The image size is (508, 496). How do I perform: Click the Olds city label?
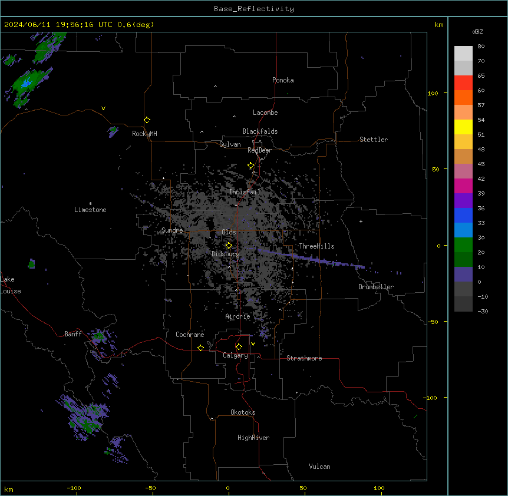(229, 232)
